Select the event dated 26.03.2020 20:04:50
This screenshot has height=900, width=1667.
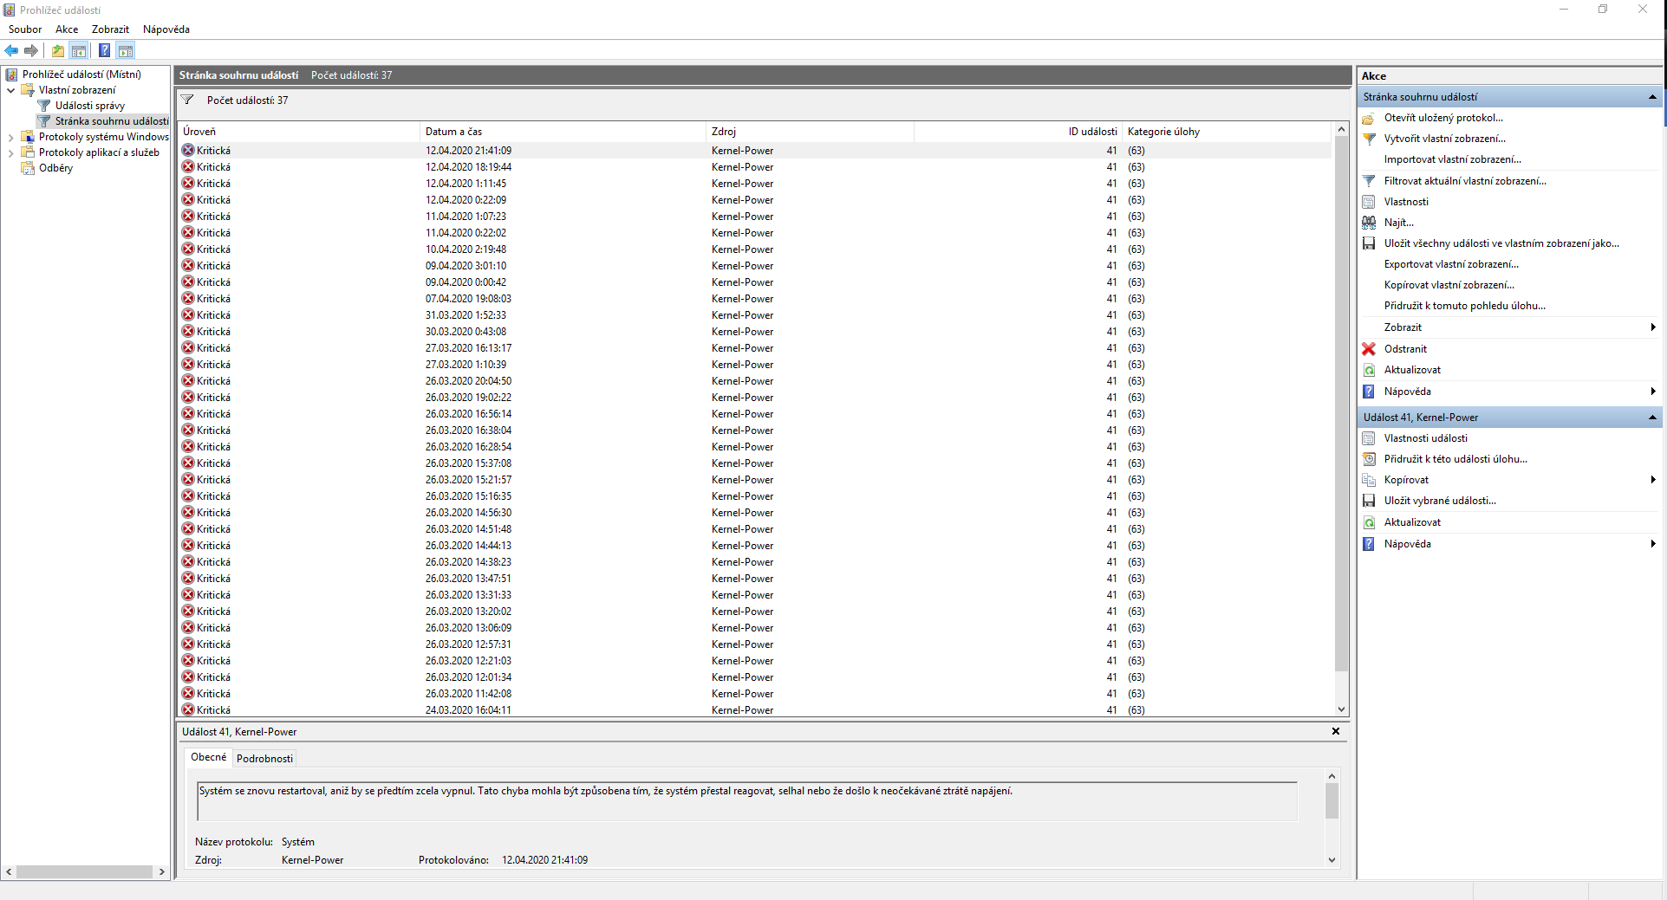(x=754, y=381)
